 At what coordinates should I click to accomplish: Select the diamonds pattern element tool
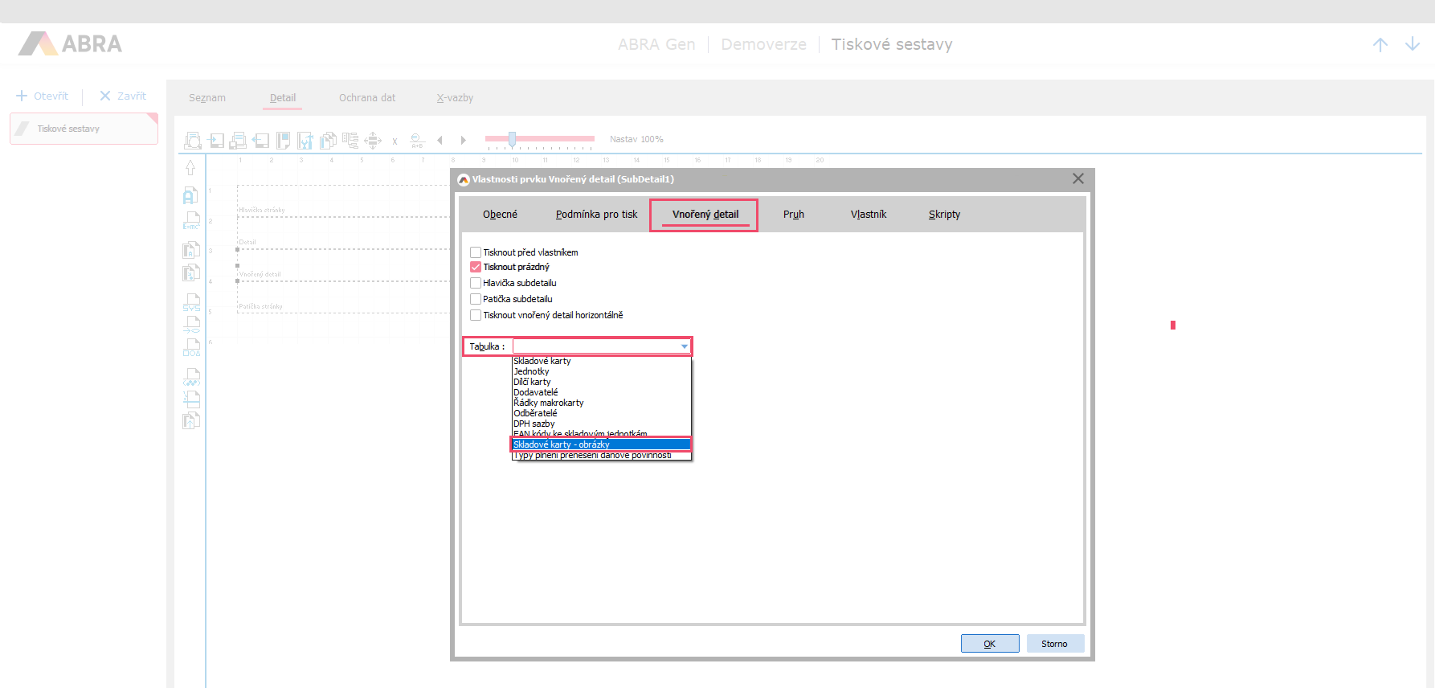click(x=191, y=378)
